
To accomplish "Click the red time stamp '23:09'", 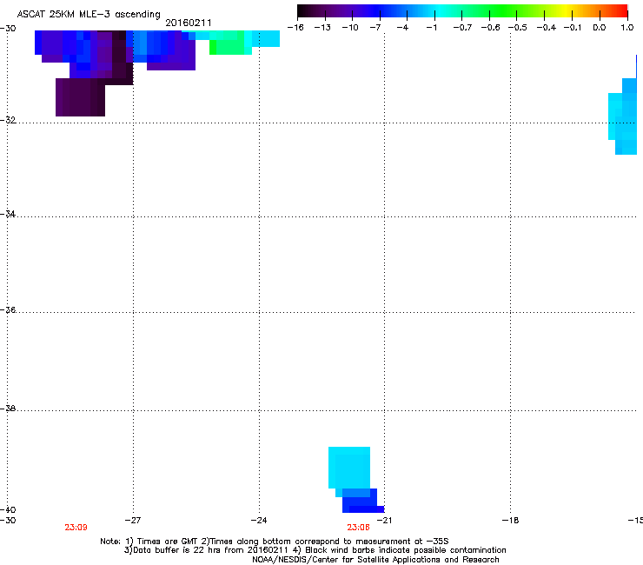I will 76,528.
